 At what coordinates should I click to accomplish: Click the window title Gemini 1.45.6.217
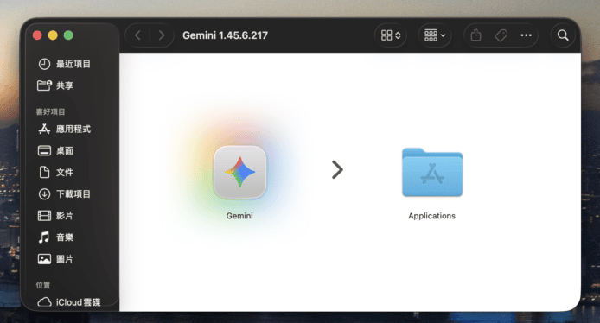[x=225, y=35]
